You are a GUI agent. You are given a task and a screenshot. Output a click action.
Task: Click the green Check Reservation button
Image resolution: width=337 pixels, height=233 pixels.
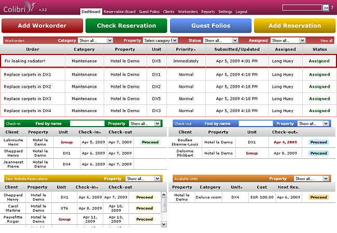coord(127,25)
